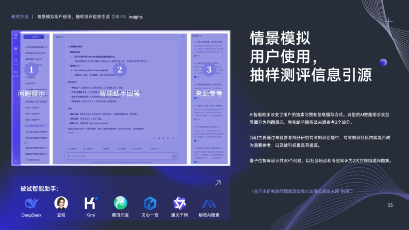409x230 pixels.
Task: Click the Kimi 'K' logo icon
Action: click(x=90, y=203)
